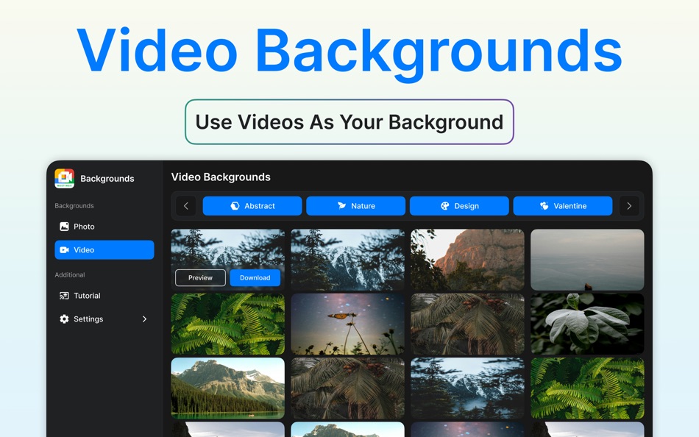Click the Backgrounds app title text
This screenshot has height=437, width=699.
107,178
